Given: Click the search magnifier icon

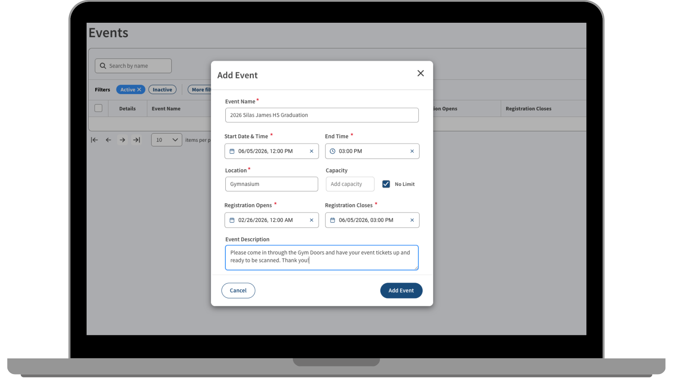Looking at the screenshot, I should pos(103,66).
